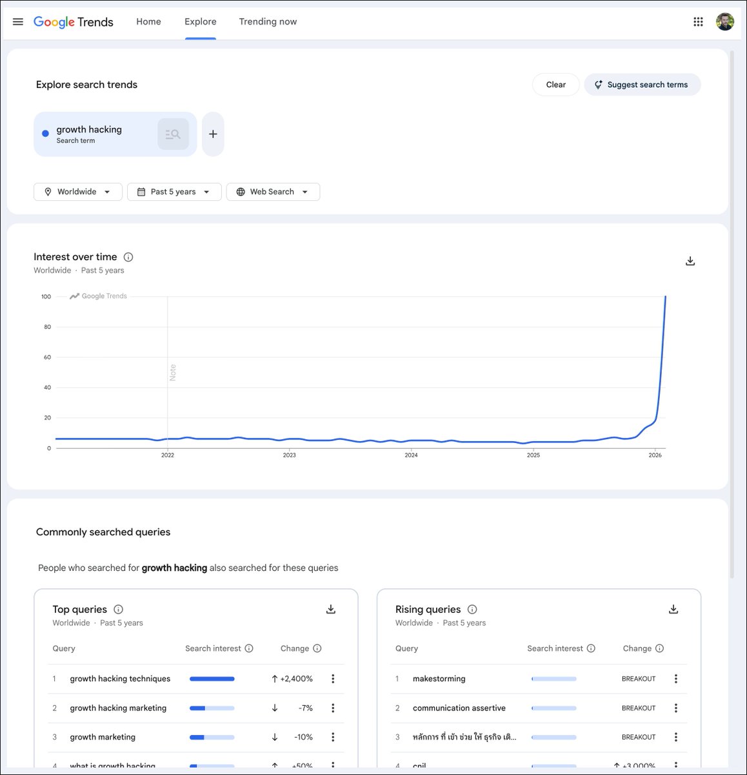This screenshot has width=747, height=775.
Task: Click the page vertical scrollbar
Action: (732, 313)
